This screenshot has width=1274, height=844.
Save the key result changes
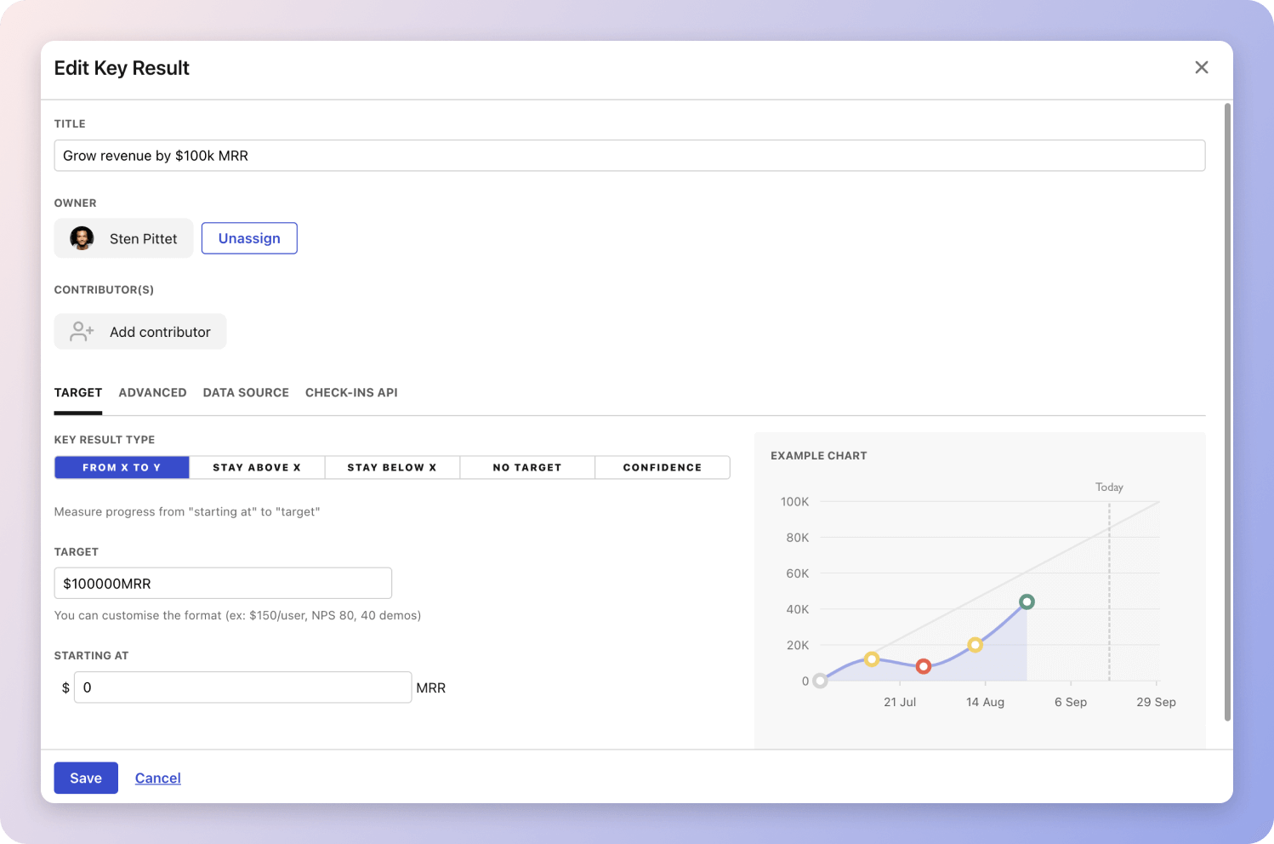click(x=86, y=778)
